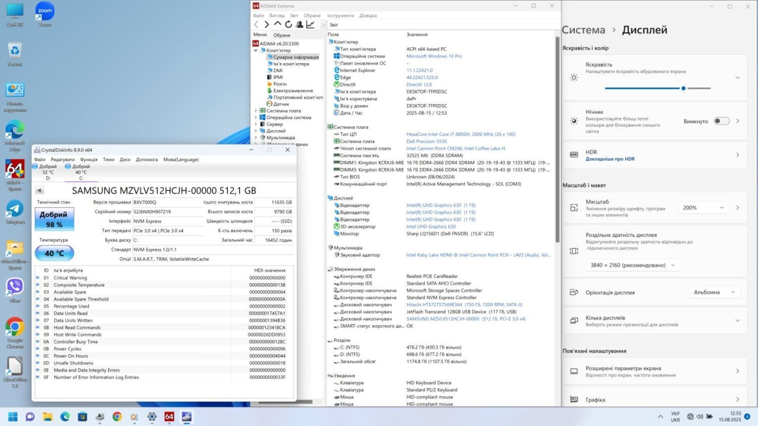Open Функція menu in CrystalDiskInfo
Image resolution: width=758 pixels, height=426 pixels.
[89, 159]
